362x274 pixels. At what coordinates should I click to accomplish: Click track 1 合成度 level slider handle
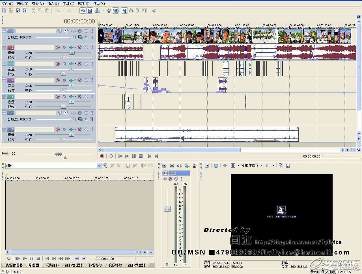click(73, 37)
